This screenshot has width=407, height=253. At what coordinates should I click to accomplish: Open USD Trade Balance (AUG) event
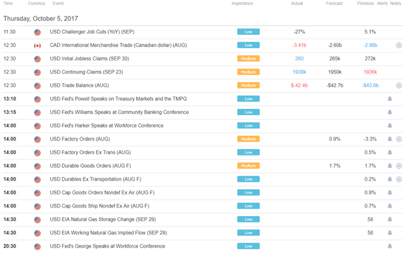[x=79, y=85]
